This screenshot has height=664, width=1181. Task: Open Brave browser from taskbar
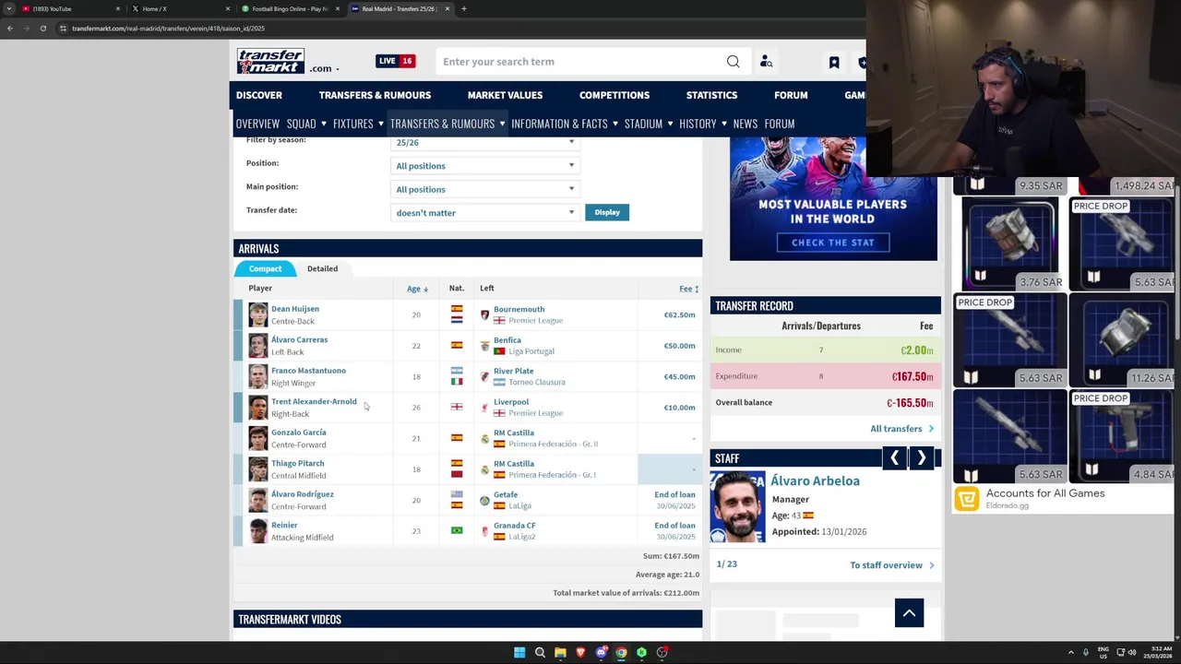click(x=580, y=652)
